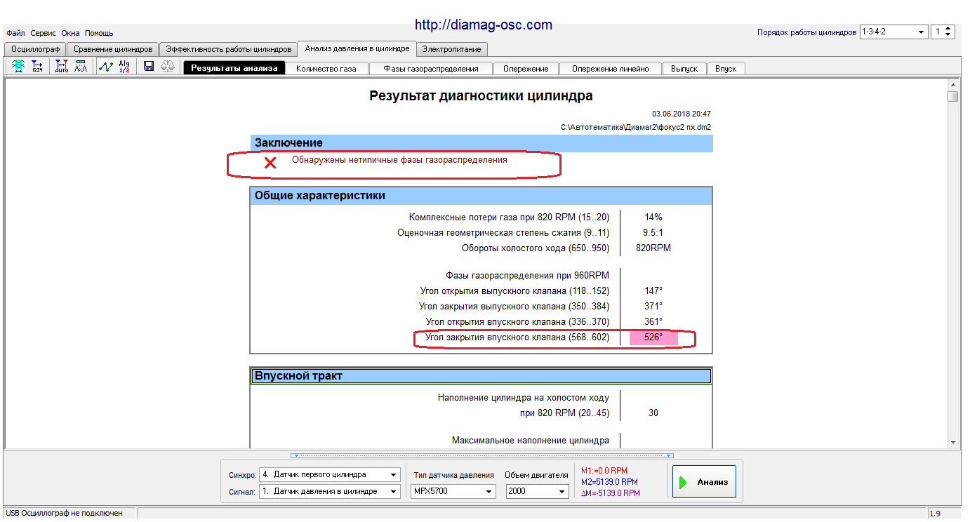Click the 371° exhaust valve closing value

(x=653, y=306)
